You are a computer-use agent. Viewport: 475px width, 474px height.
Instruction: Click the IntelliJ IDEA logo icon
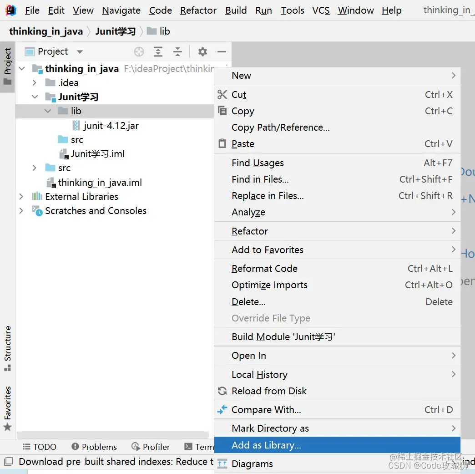tap(10, 10)
